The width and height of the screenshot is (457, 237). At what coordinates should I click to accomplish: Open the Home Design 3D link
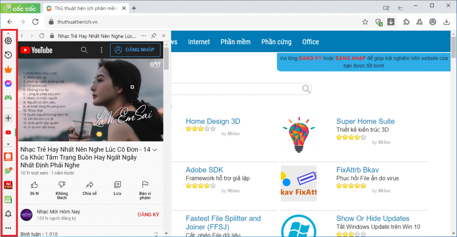pyautogui.click(x=213, y=121)
